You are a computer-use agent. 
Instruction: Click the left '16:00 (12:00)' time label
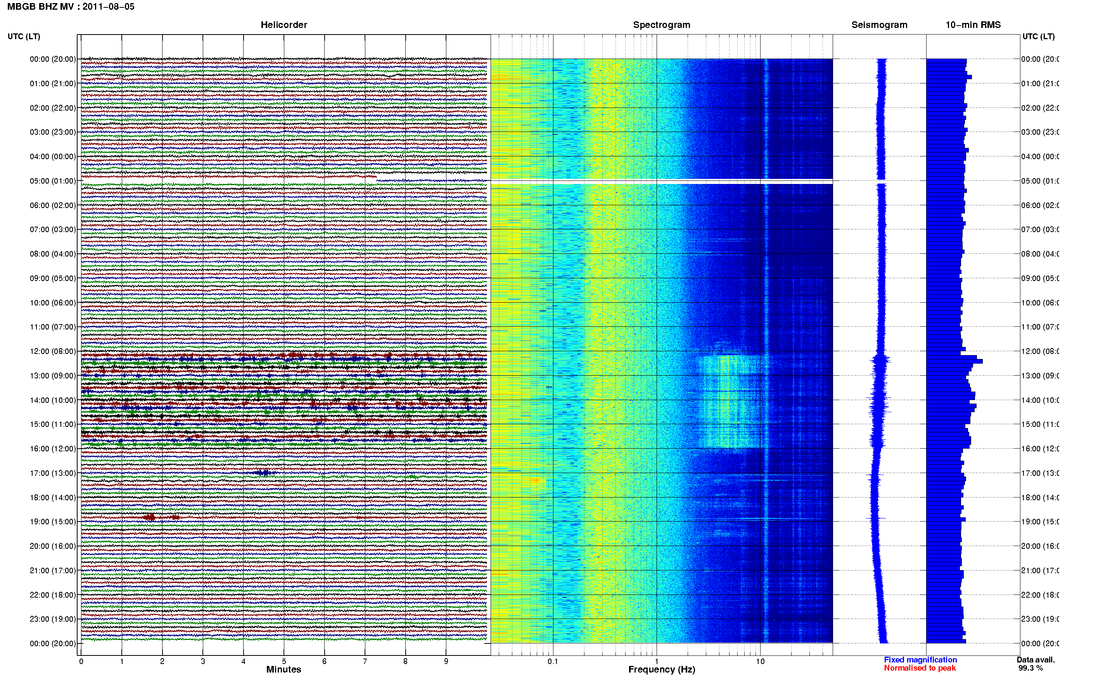(x=52, y=449)
